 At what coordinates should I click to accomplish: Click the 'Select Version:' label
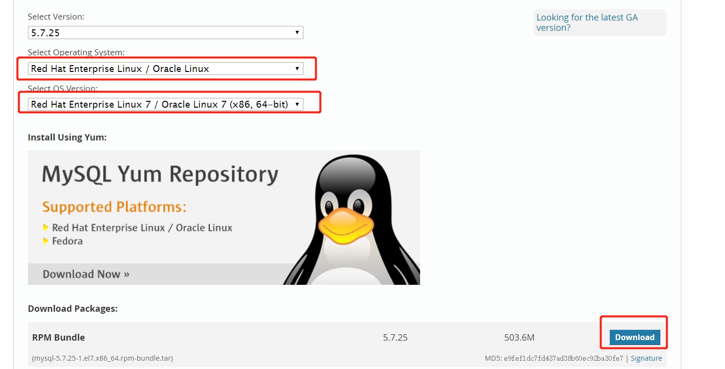(x=56, y=17)
